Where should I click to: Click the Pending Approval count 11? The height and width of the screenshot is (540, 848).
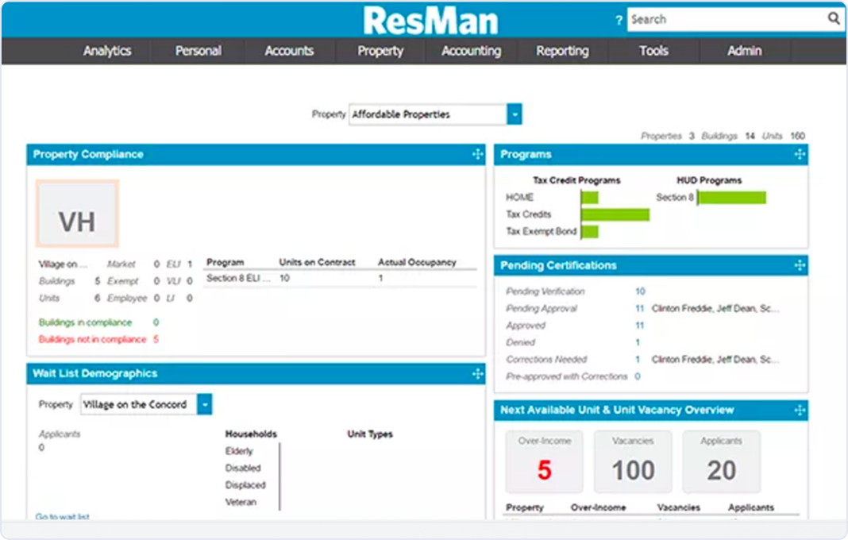(640, 308)
